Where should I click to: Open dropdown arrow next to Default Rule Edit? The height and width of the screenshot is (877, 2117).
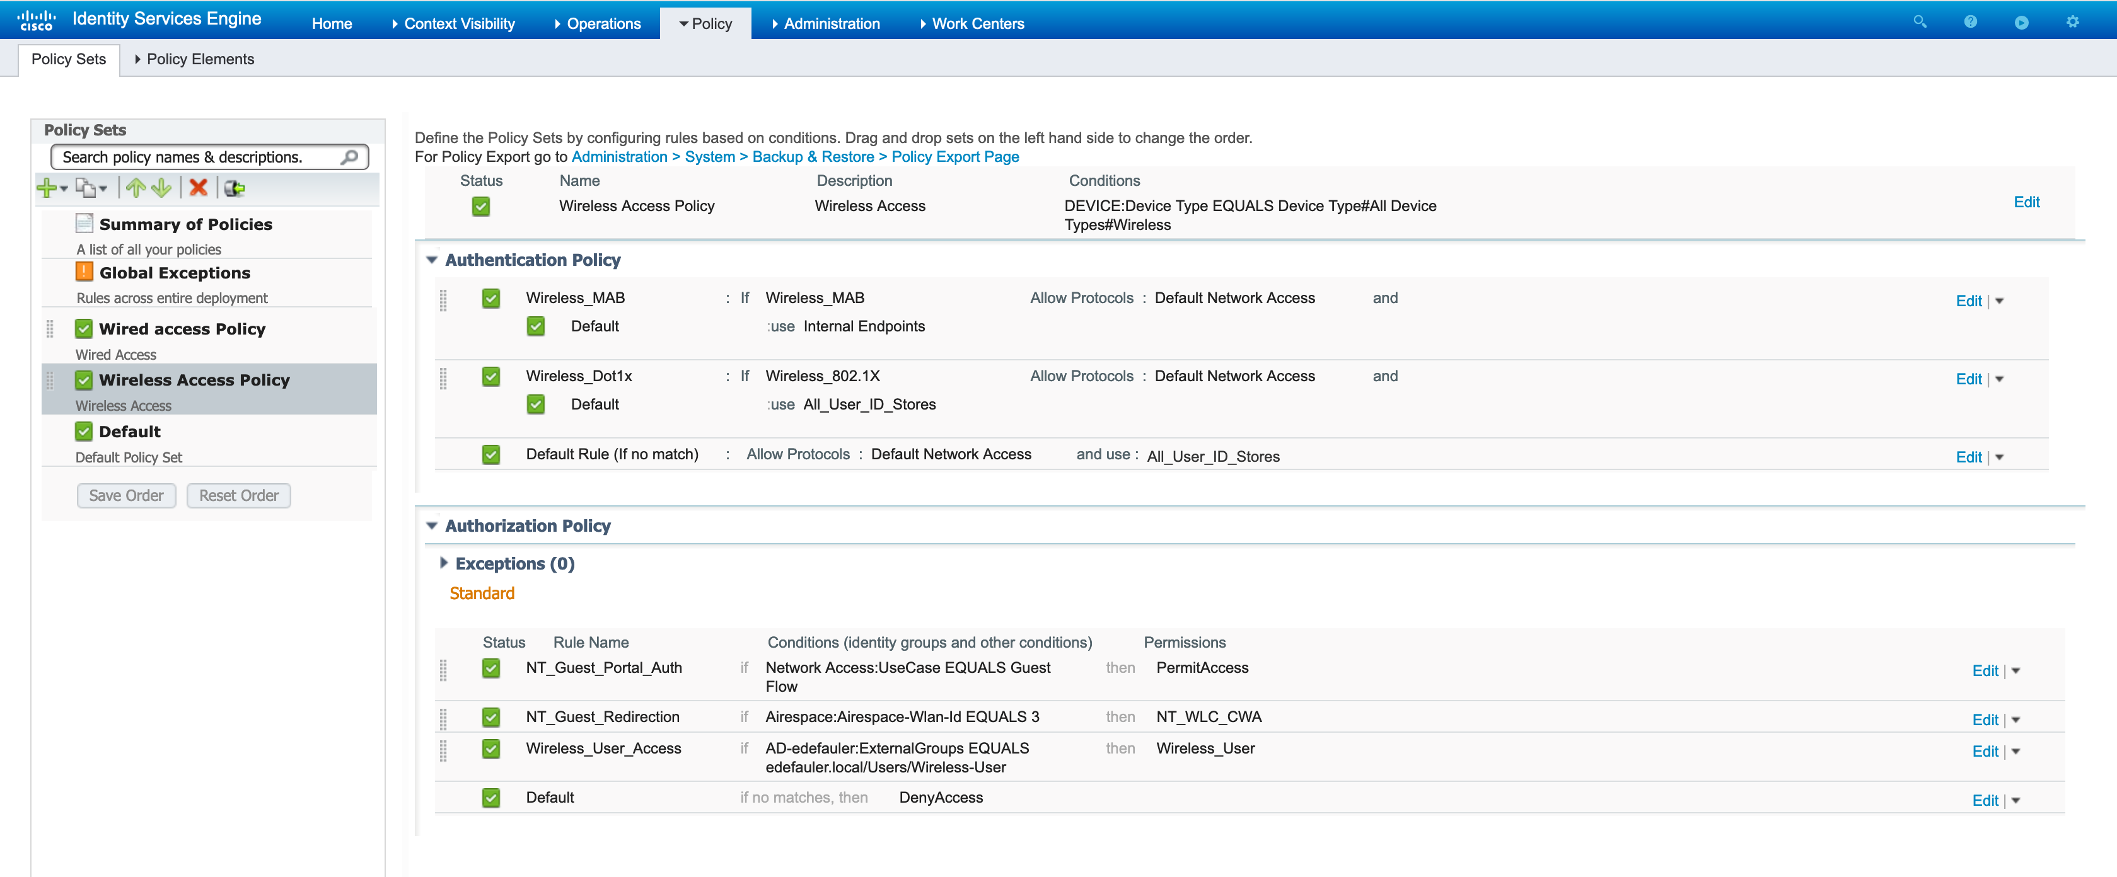(x=2000, y=457)
